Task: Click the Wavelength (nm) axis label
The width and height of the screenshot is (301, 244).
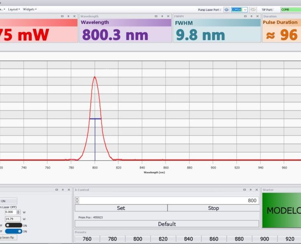Action: click(155, 173)
